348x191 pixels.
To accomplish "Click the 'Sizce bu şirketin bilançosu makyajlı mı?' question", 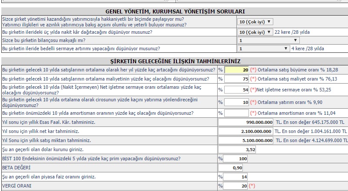I will pyautogui.click(x=44, y=40).
